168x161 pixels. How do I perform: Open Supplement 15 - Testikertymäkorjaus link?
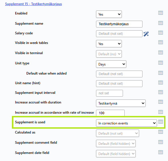33,4
